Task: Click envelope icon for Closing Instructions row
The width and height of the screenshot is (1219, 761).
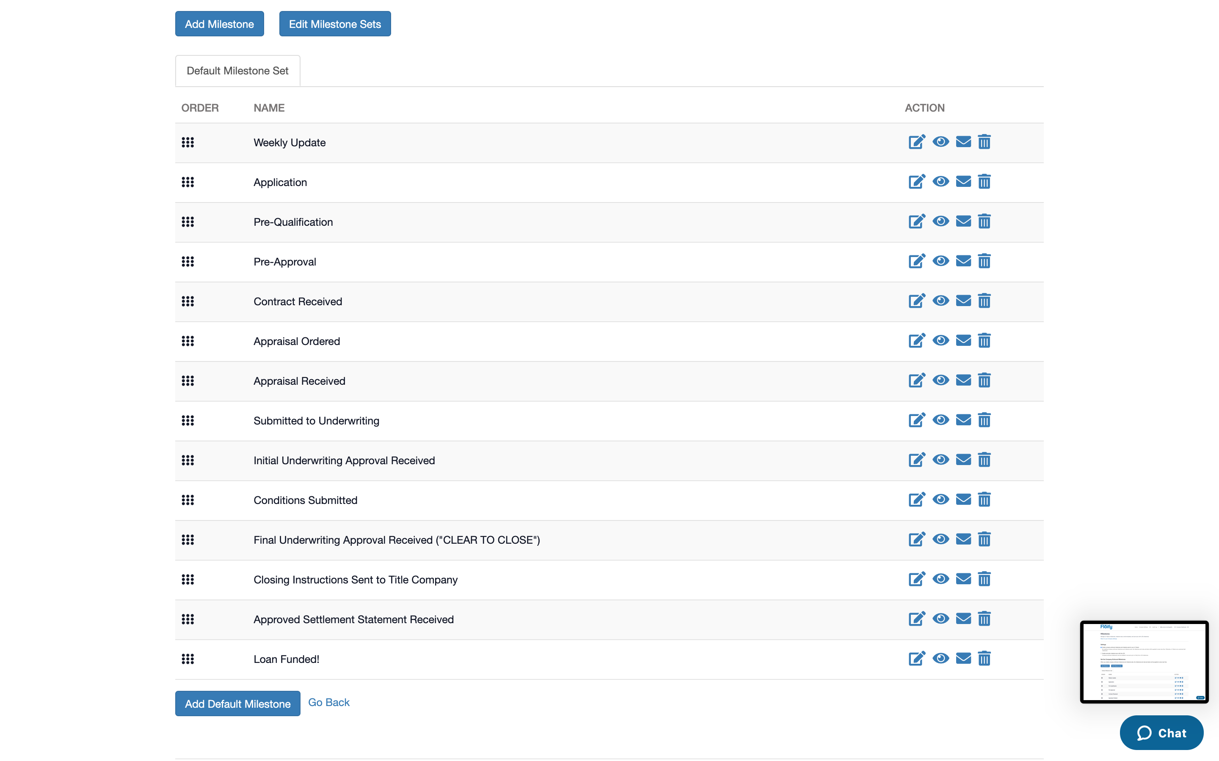Action: (963, 579)
